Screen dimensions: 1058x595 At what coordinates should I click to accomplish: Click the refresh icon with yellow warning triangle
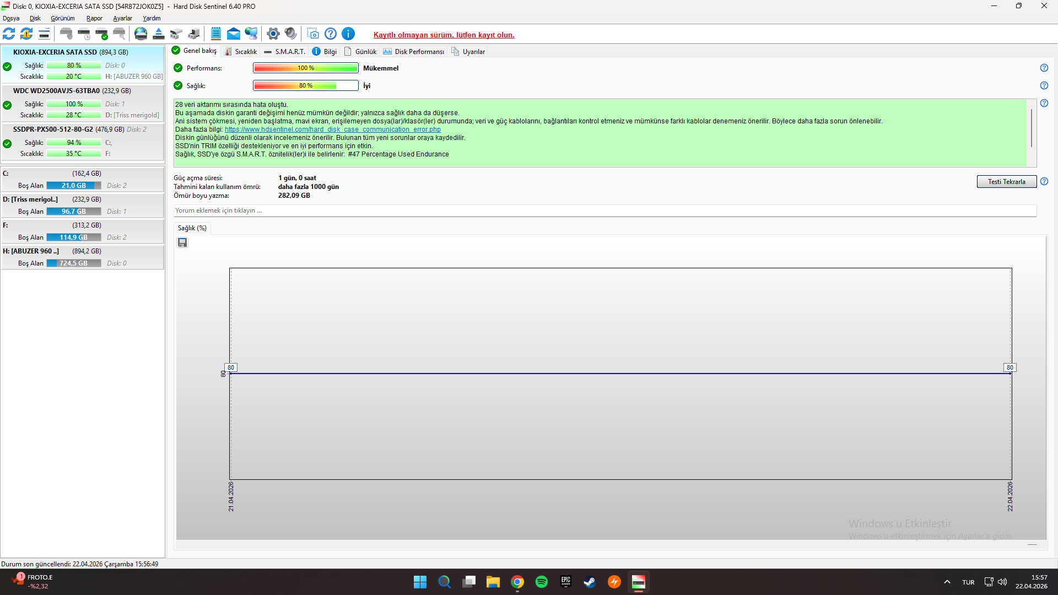(26, 34)
